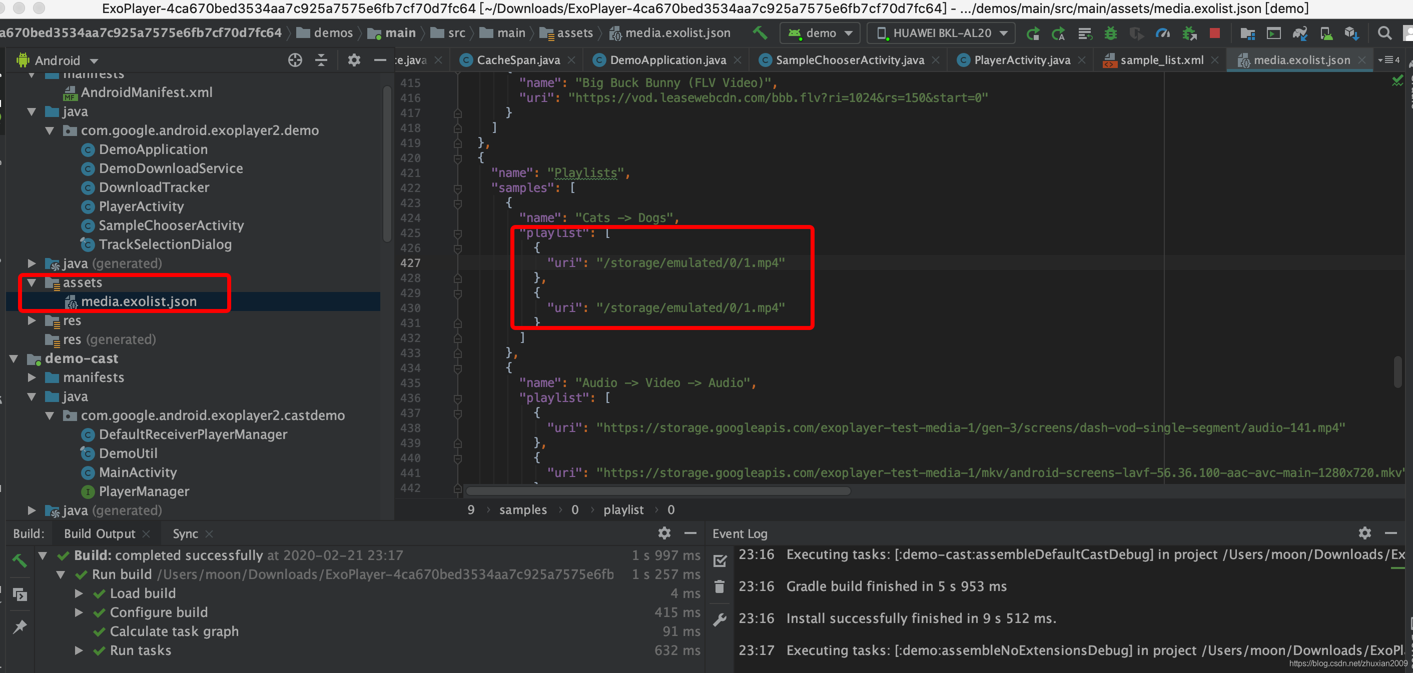Image resolution: width=1413 pixels, height=673 pixels.
Task: Toggle code fold at line 422
Action: point(457,188)
